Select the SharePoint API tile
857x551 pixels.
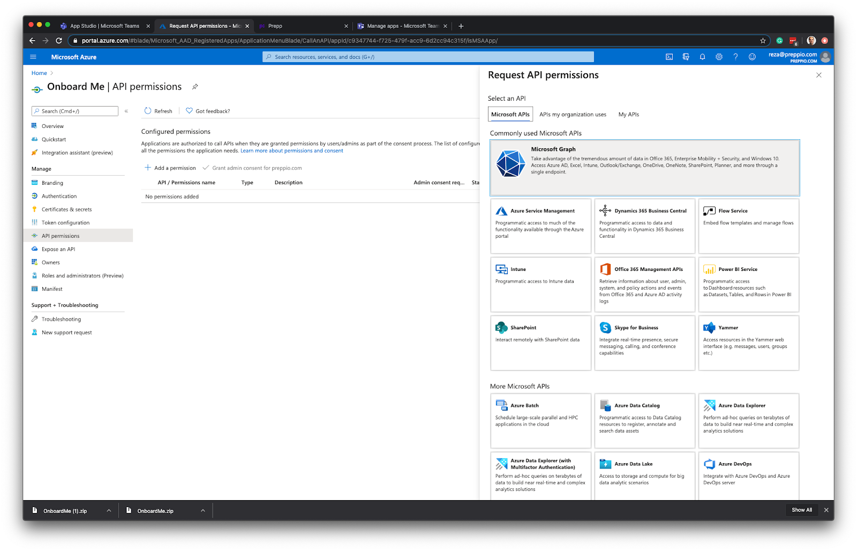(540, 343)
